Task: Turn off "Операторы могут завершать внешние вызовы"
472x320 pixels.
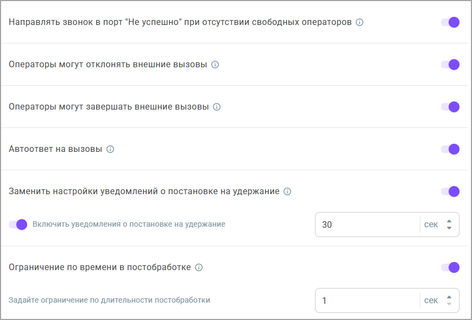Action: click(x=449, y=107)
